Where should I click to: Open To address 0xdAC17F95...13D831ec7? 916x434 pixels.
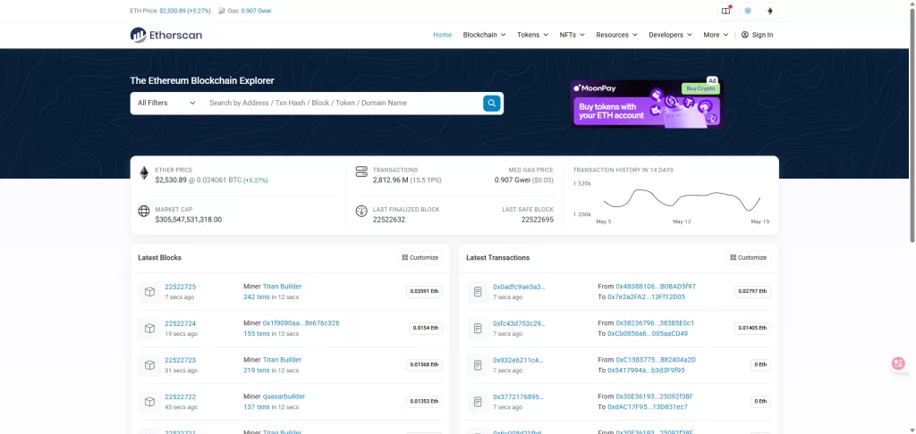click(x=648, y=407)
